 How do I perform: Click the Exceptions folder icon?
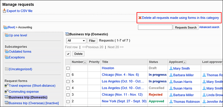click(6, 57)
